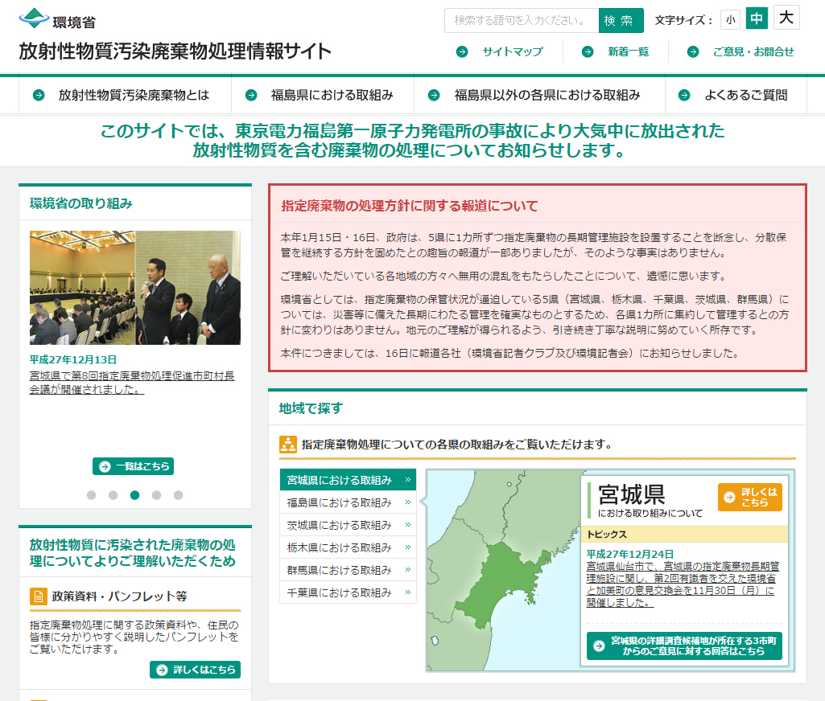Click the 環境省 logo icon
Screen dimensions: 825x701
34,18
